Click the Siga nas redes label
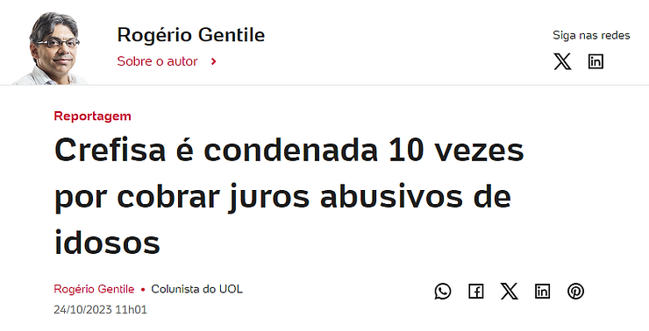 [x=591, y=36]
